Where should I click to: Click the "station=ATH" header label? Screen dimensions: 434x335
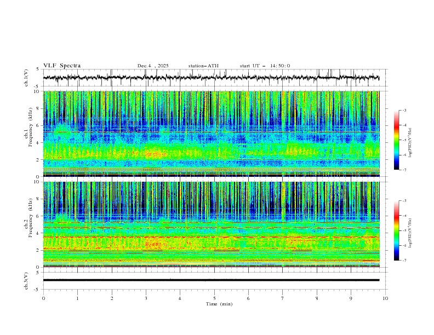pyautogui.click(x=203, y=66)
